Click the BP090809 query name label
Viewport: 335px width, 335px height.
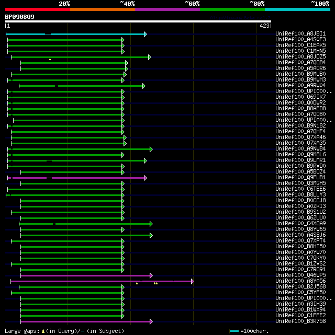(20, 17)
